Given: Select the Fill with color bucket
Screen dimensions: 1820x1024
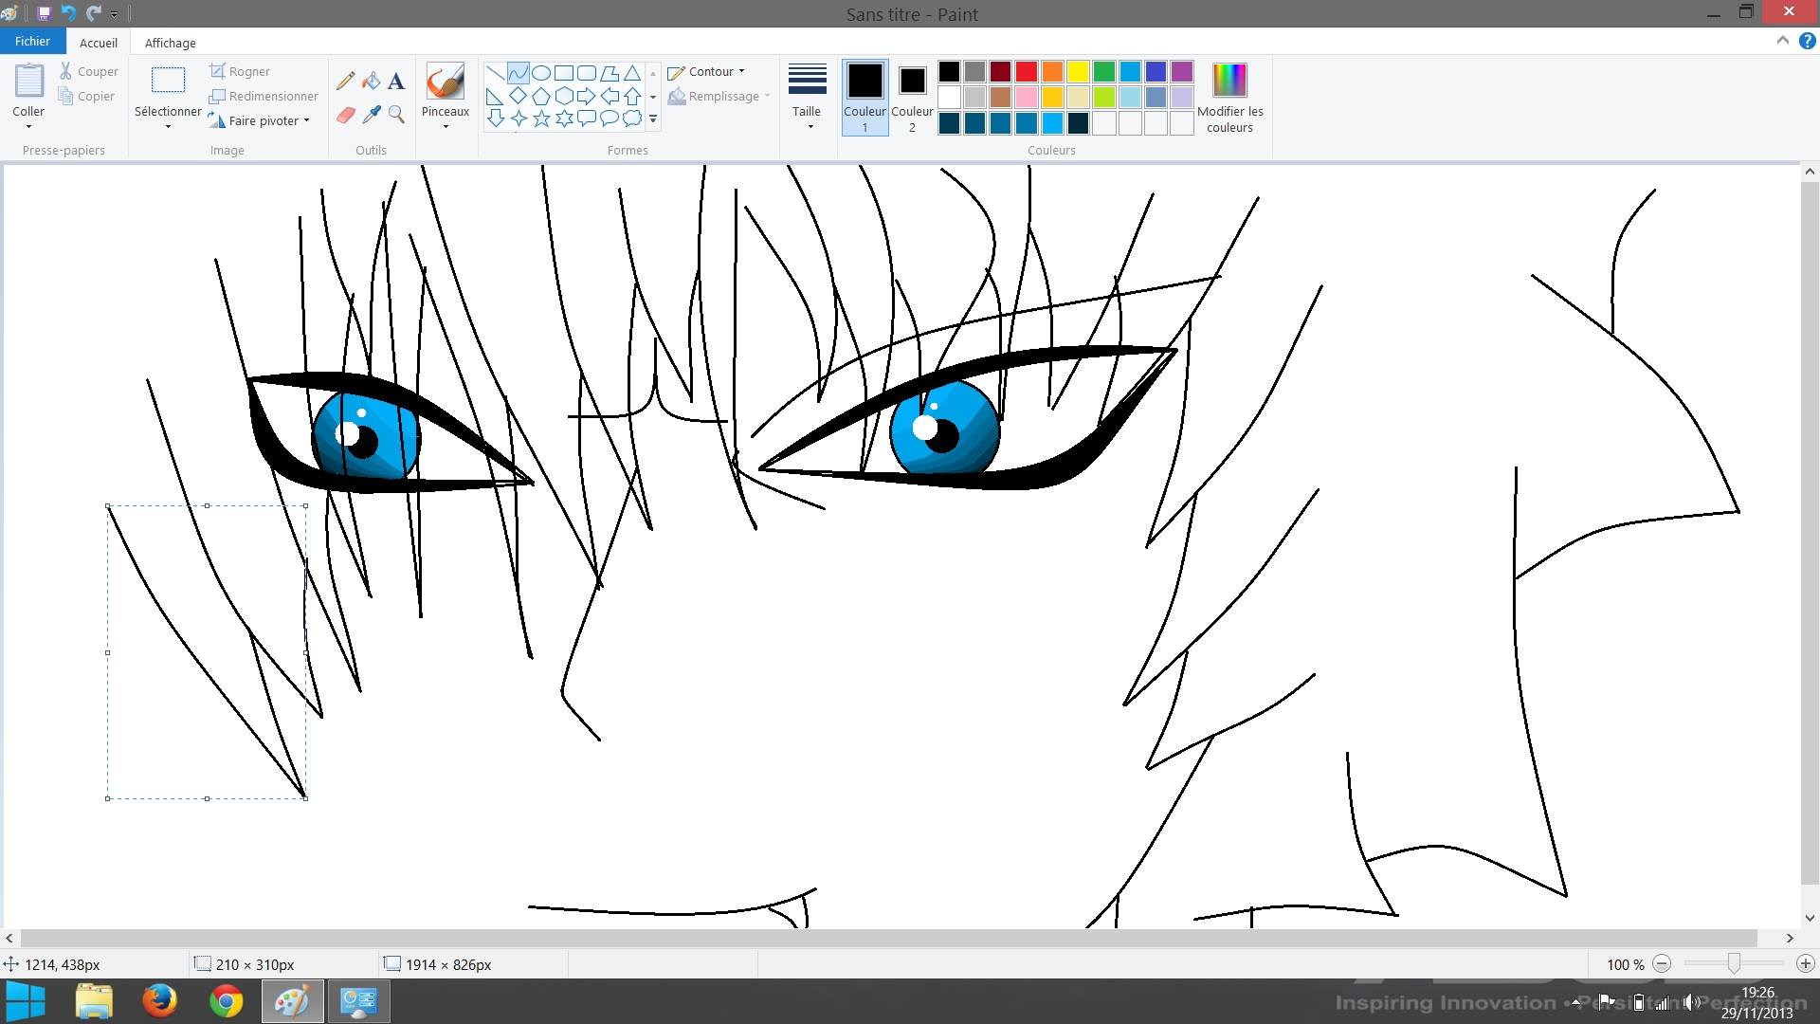Looking at the screenshot, I should point(372,82).
